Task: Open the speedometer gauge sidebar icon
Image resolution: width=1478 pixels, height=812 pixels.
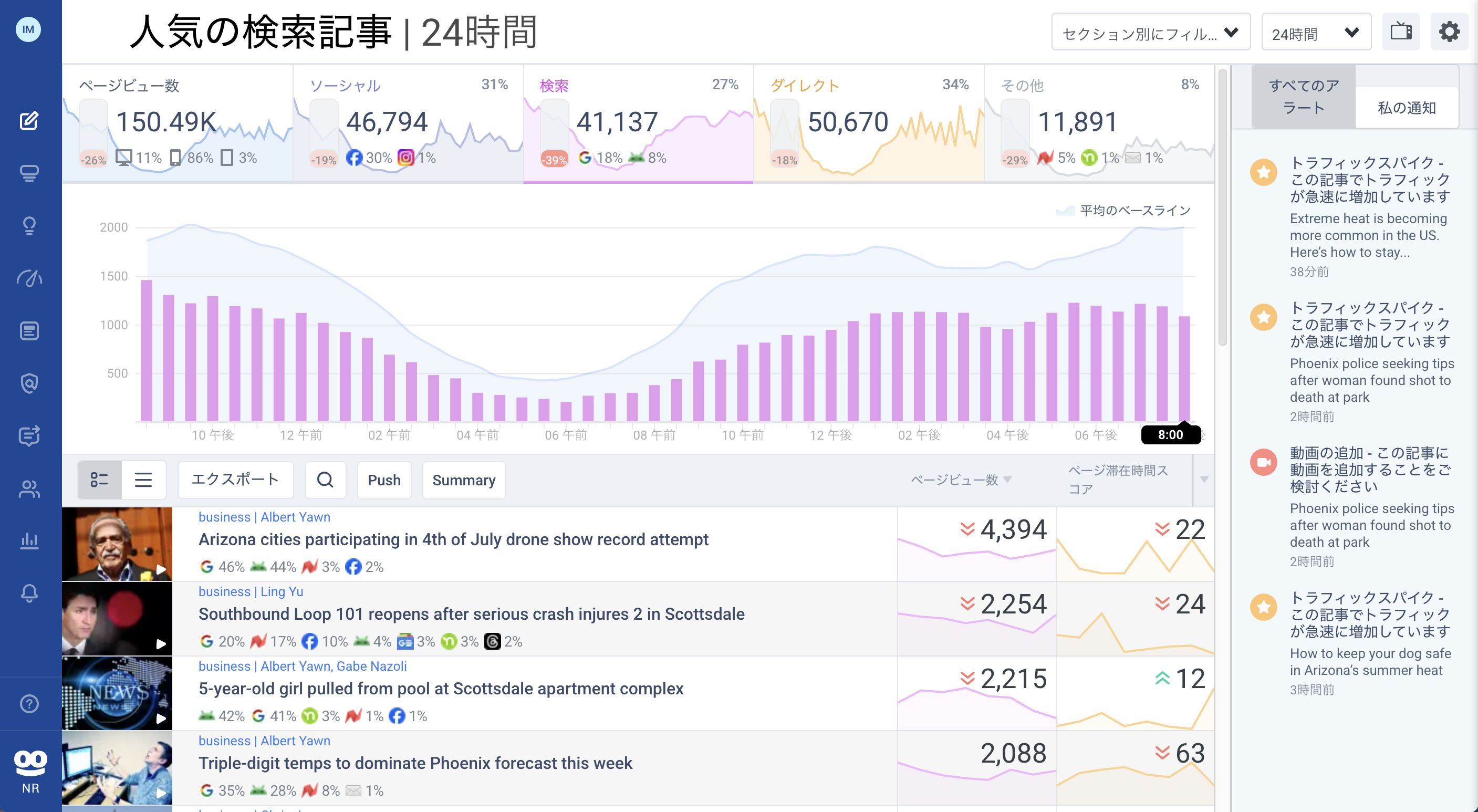Action: pos(29,278)
